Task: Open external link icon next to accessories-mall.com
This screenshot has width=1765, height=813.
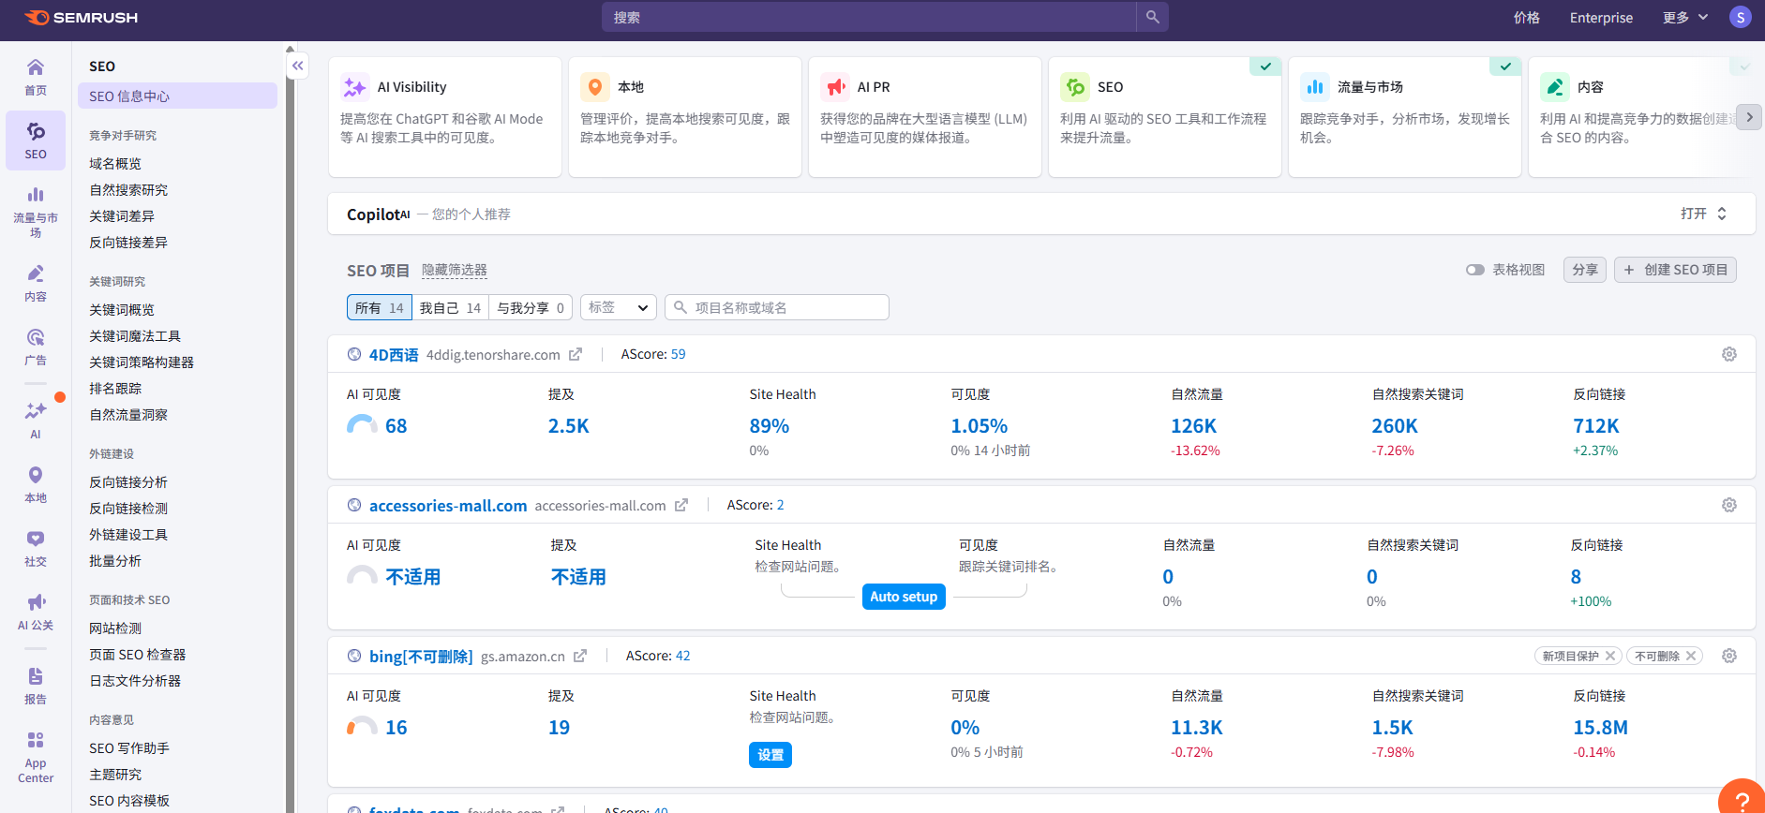Action: point(681,505)
